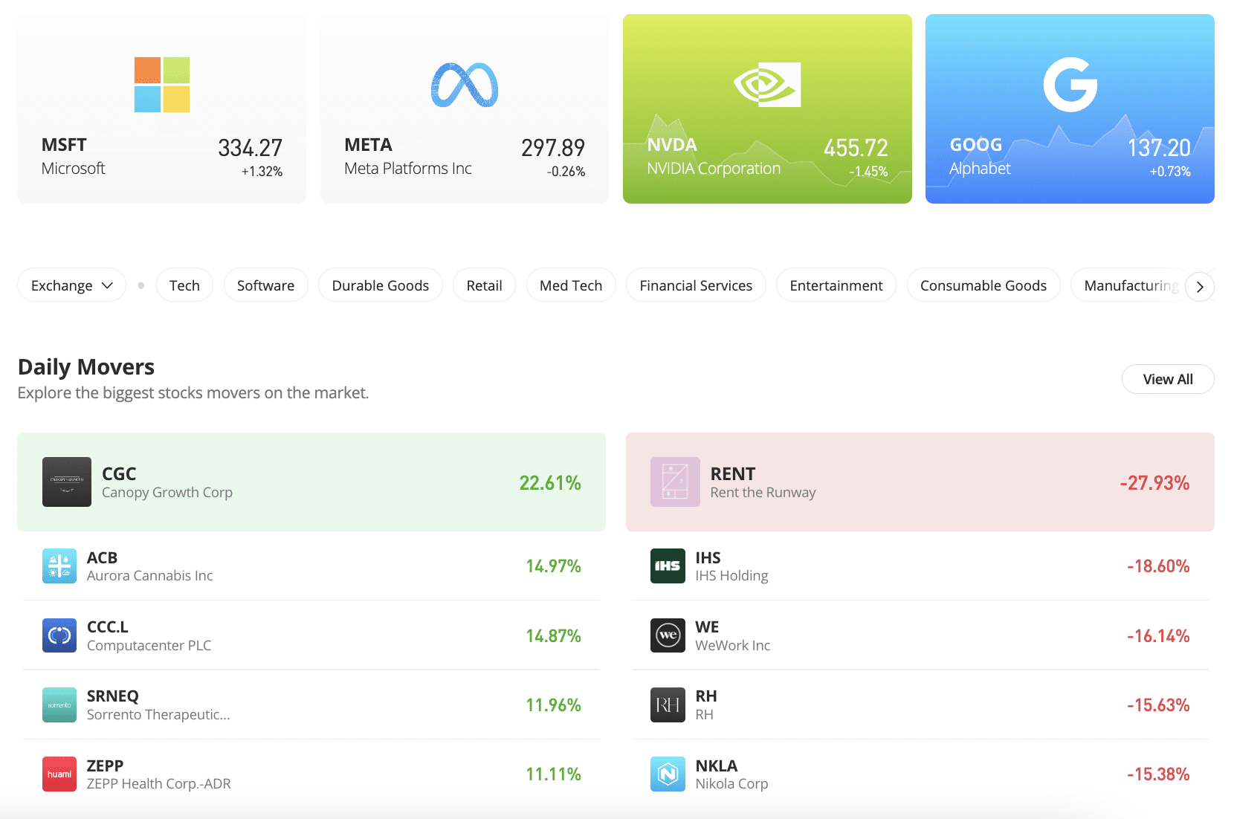The height and width of the screenshot is (819, 1234).
Task: Click the Aurora Cannabis Inc name
Action: coord(149,575)
